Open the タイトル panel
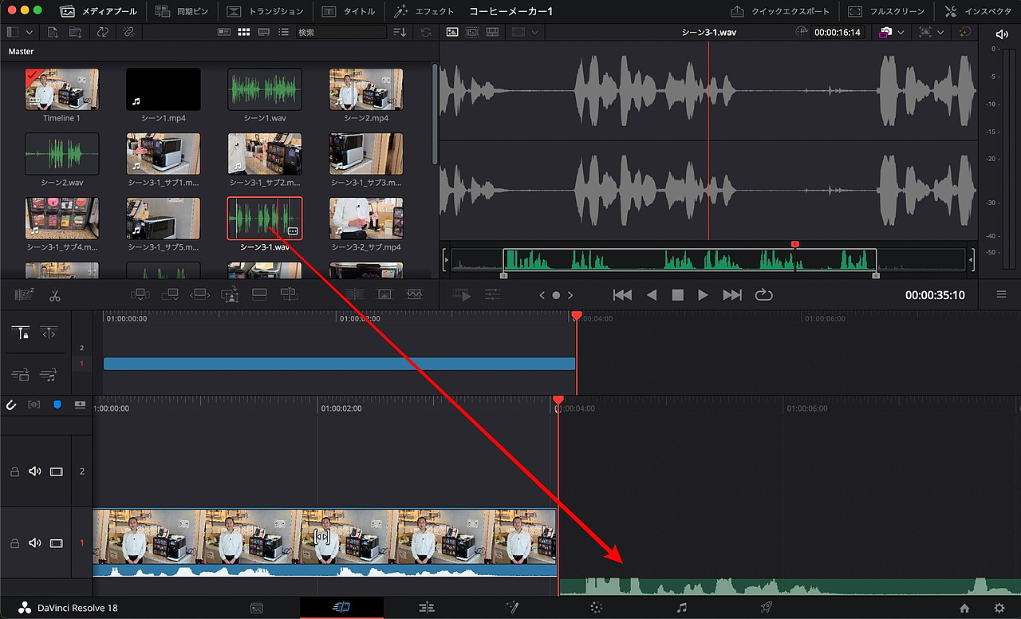This screenshot has height=619, width=1021. coord(349,11)
